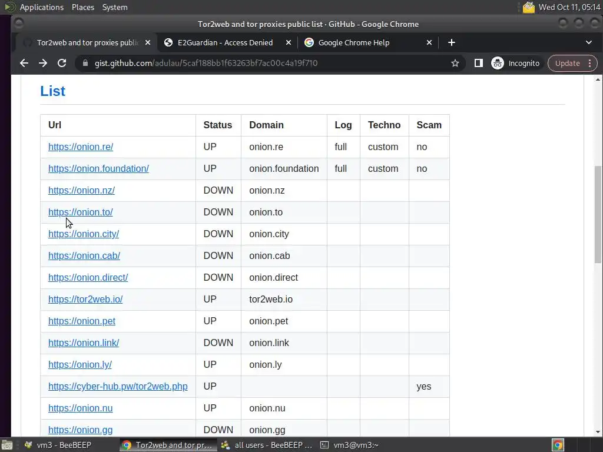Viewport: 603px width, 452px height.
Task: Go forward to the next page
Action: click(x=42, y=63)
